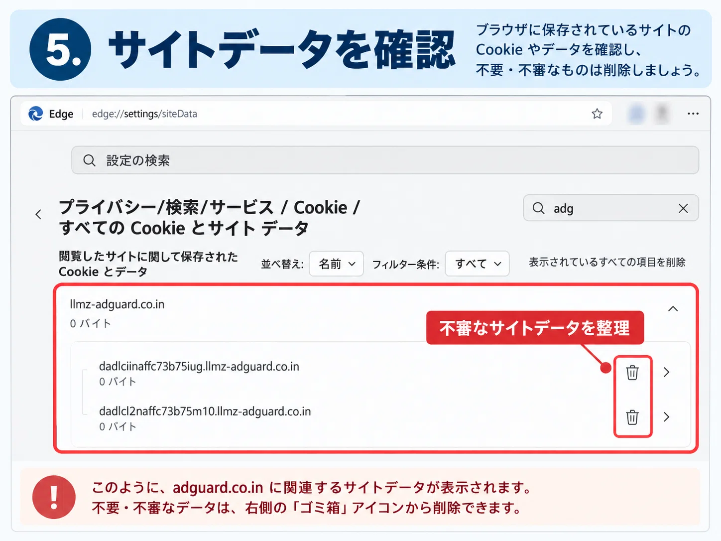Click the cookie search field containing adg
The height and width of the screenshot is (541, 721).
[x=611, y=208]
